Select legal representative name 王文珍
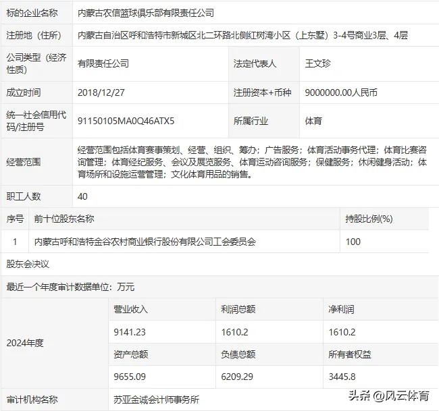439x411 pixels. click(x=318, y=63)
